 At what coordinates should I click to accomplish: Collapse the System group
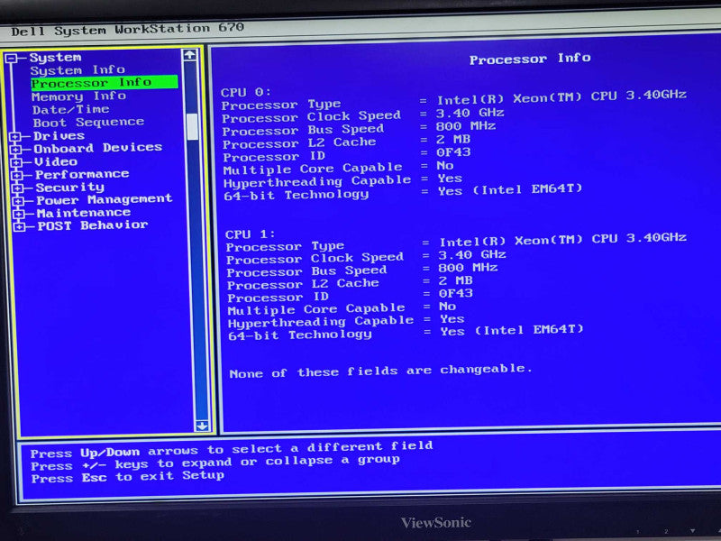coord(11,58)
